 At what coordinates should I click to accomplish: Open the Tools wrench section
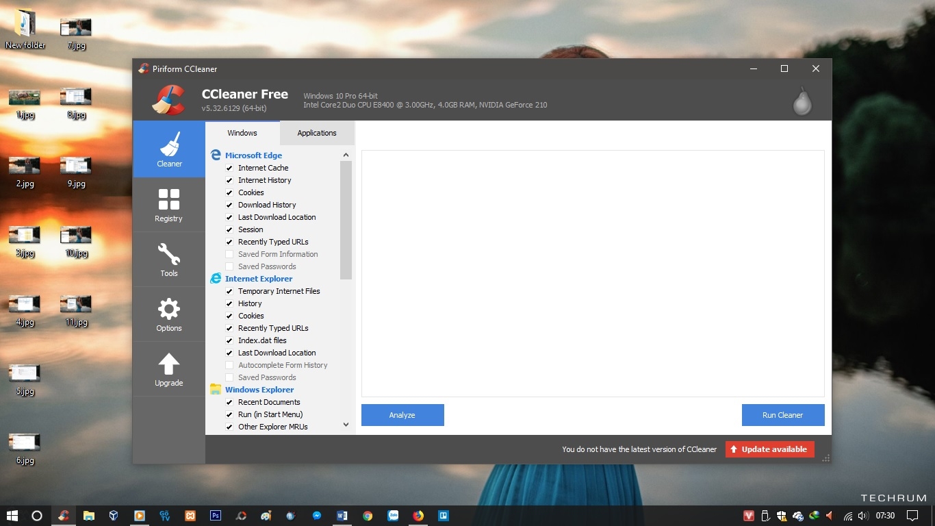tap(168, 255)
